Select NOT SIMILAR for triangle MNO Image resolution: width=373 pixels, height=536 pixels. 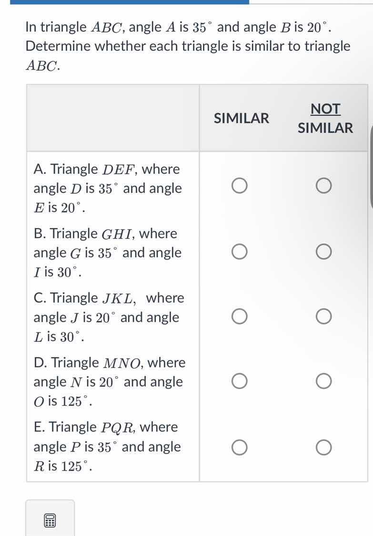(324, 380)
